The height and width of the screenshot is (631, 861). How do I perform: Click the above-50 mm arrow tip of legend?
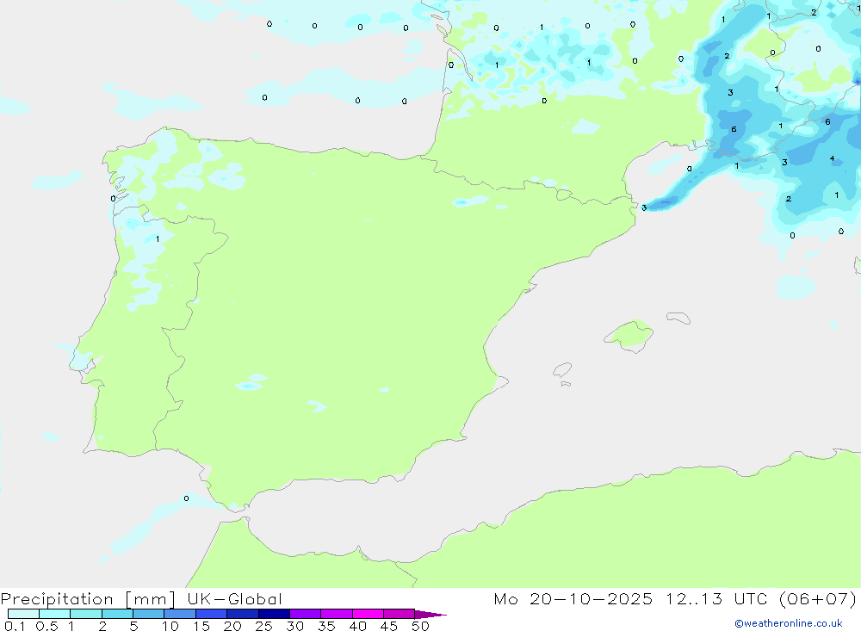(430, 614)
